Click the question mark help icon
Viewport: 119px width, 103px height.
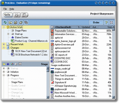click(106, 22)
